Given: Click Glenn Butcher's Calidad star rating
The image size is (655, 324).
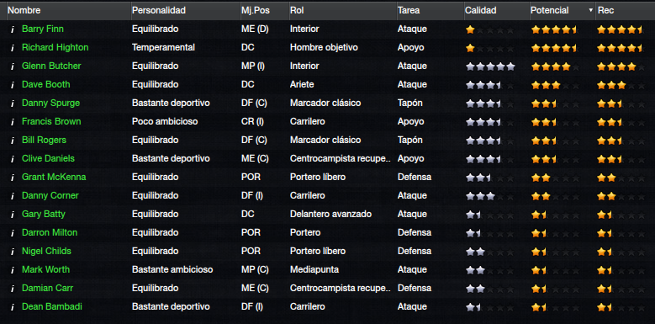Looking at the screenshot, I should pos(490,66).
